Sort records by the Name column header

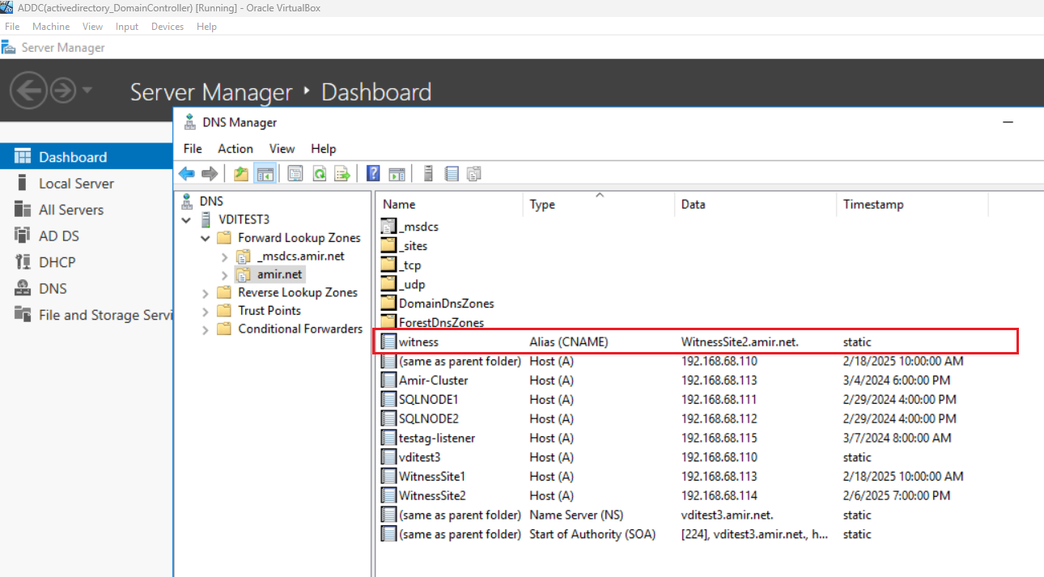coord(450,205)
